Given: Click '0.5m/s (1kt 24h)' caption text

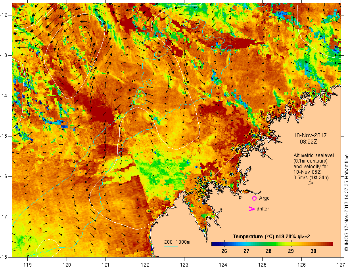Looking at the screenshot, I should (311, 178).
